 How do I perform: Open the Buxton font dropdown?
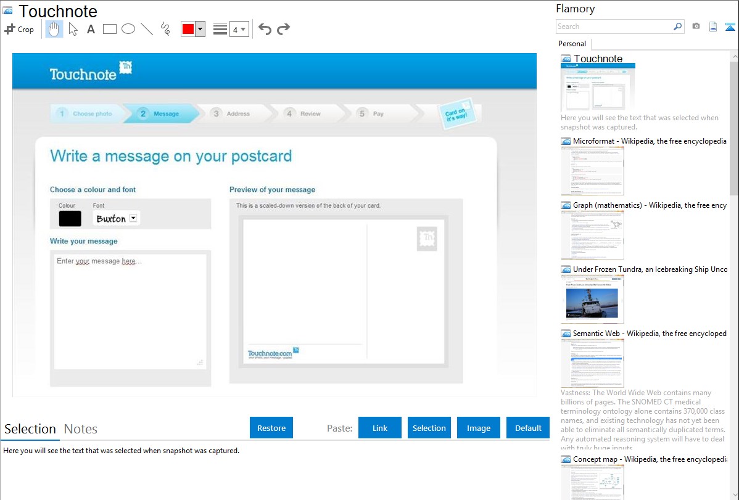pyautogui.click(x=133, y=218)
